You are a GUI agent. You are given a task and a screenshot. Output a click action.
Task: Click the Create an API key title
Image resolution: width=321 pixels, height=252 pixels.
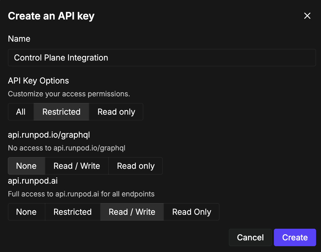tap(51, 16)
